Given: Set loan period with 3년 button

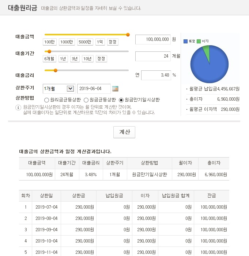Looking at the screenshot, I should [x=75, y=59].
